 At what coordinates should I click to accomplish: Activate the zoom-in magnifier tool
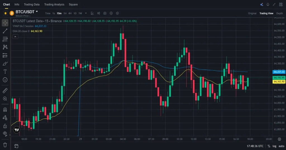[x=5, y=99]
